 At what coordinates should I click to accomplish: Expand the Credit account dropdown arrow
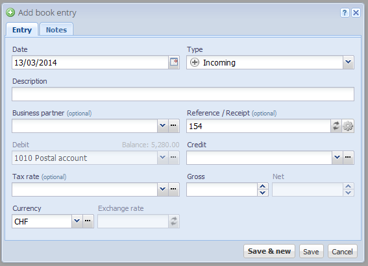point(337,158)
